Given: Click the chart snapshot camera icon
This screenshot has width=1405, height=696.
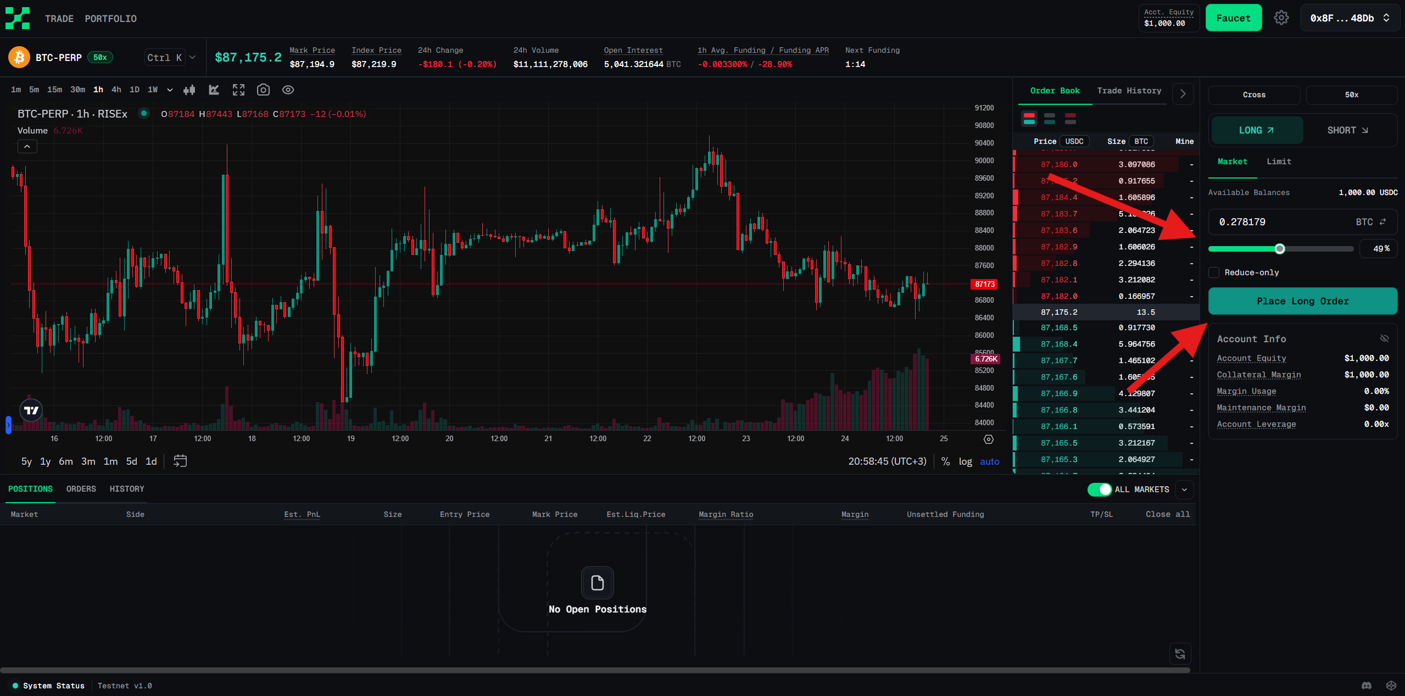Looking at the screenshot, I should (x=263, y=90).
